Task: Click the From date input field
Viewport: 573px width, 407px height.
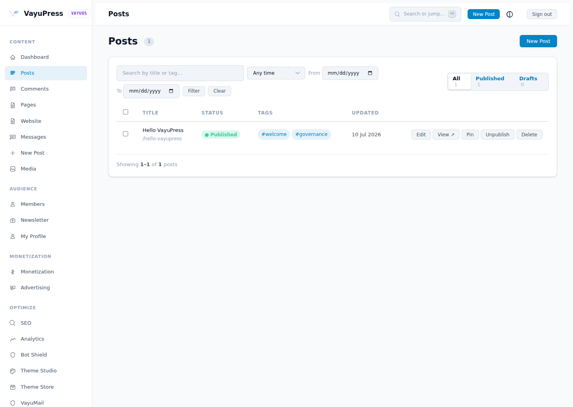Action: click(350, 73)
